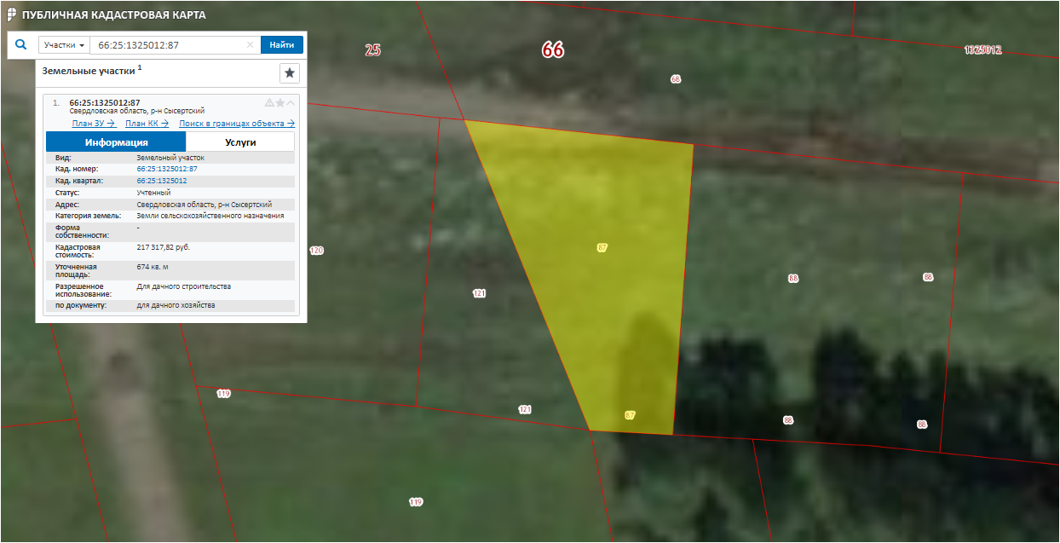
Task: Open cadastral quarter link 66:25:1325012
Action: coord(162,181)
